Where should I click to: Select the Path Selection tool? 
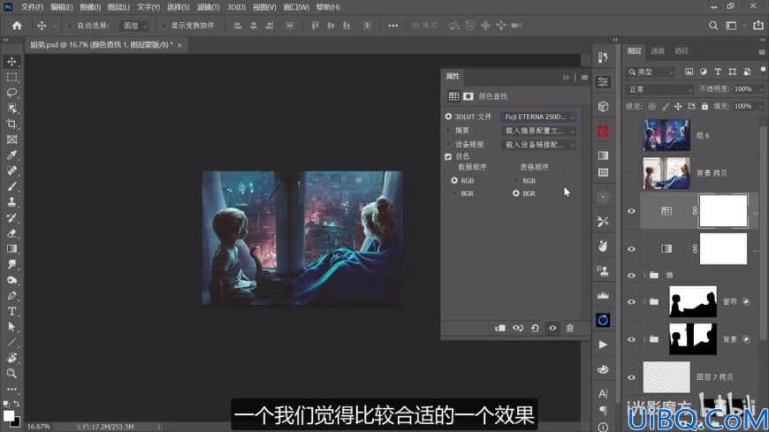11,327
